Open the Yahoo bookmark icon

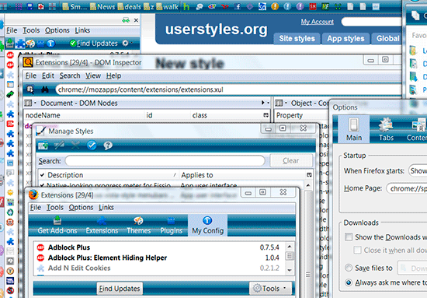click(x=224, y=6)
